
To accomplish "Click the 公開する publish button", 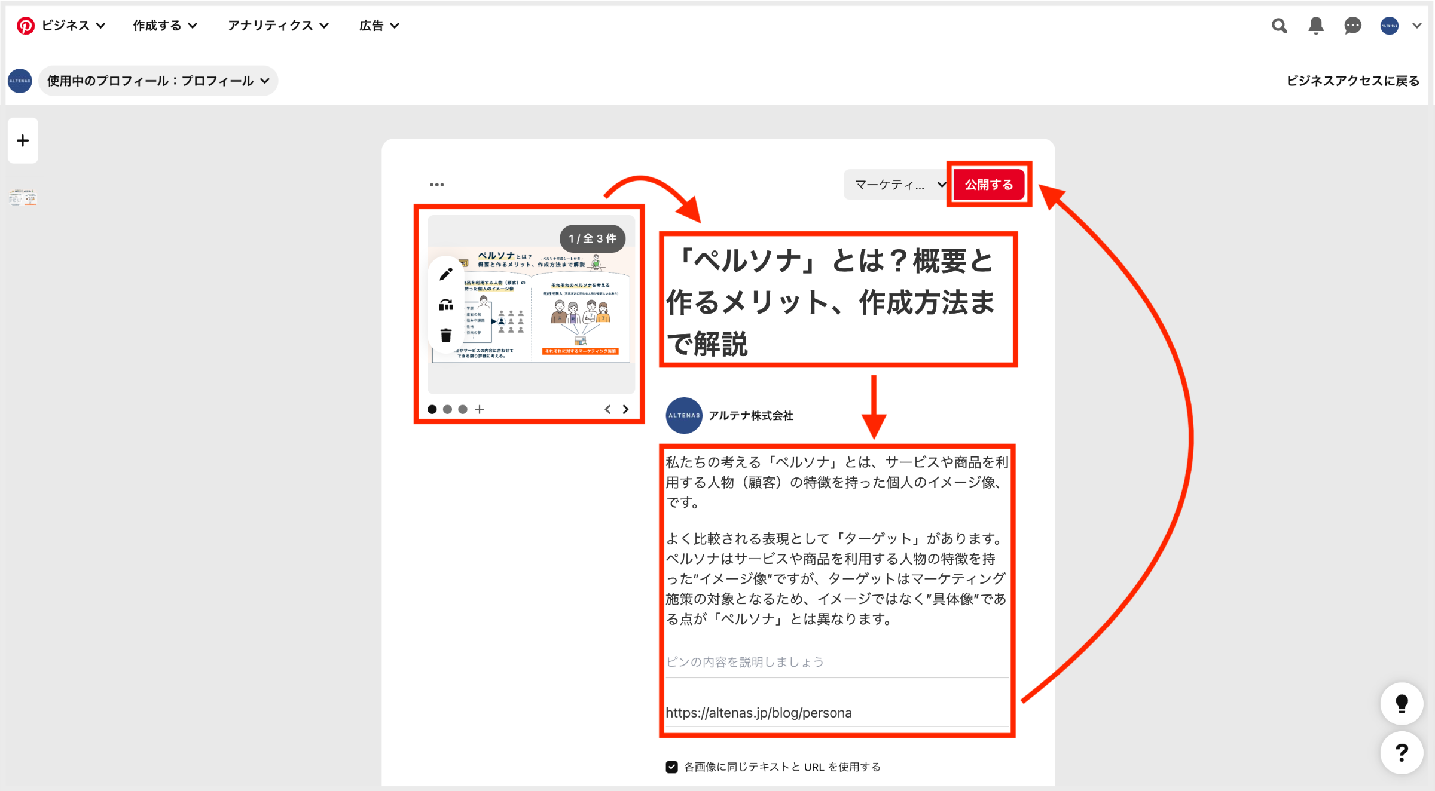I will point(989,185).
